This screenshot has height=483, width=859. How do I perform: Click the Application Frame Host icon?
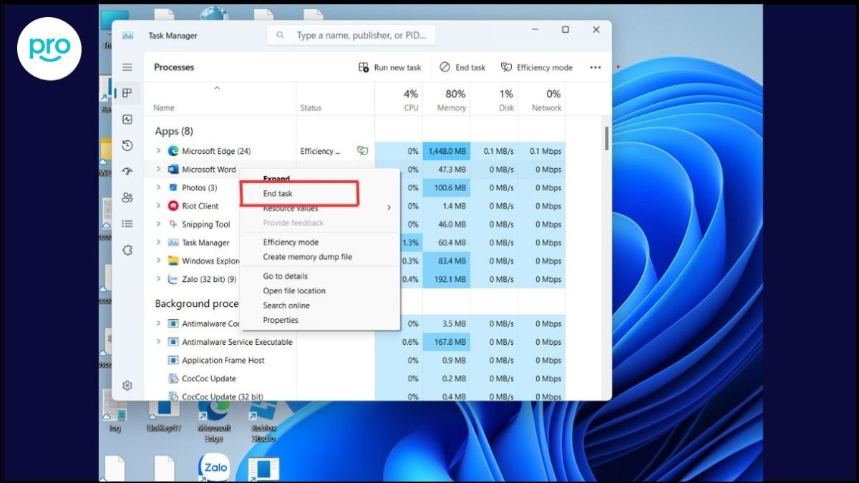click(173, 361)
